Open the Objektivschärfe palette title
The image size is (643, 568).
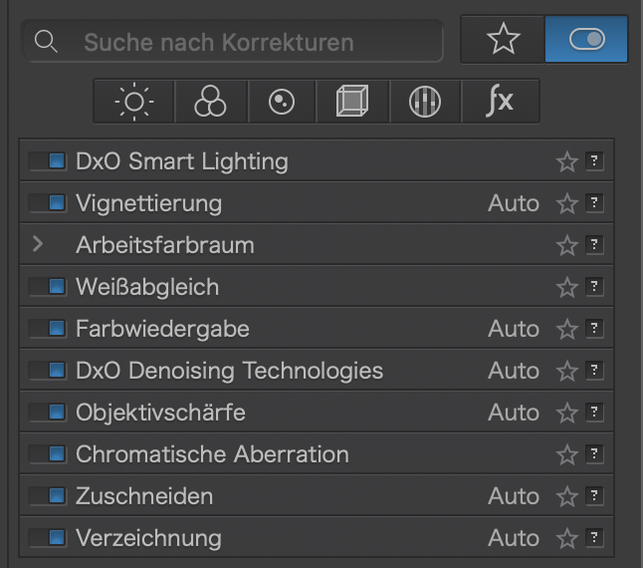pyautogui.click(x=160, y=412)
